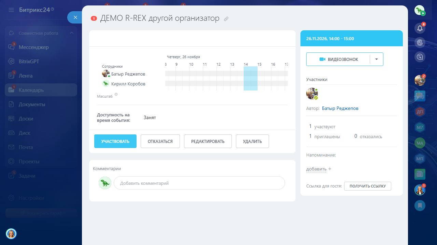Click the Удалить button

point(252,141)
